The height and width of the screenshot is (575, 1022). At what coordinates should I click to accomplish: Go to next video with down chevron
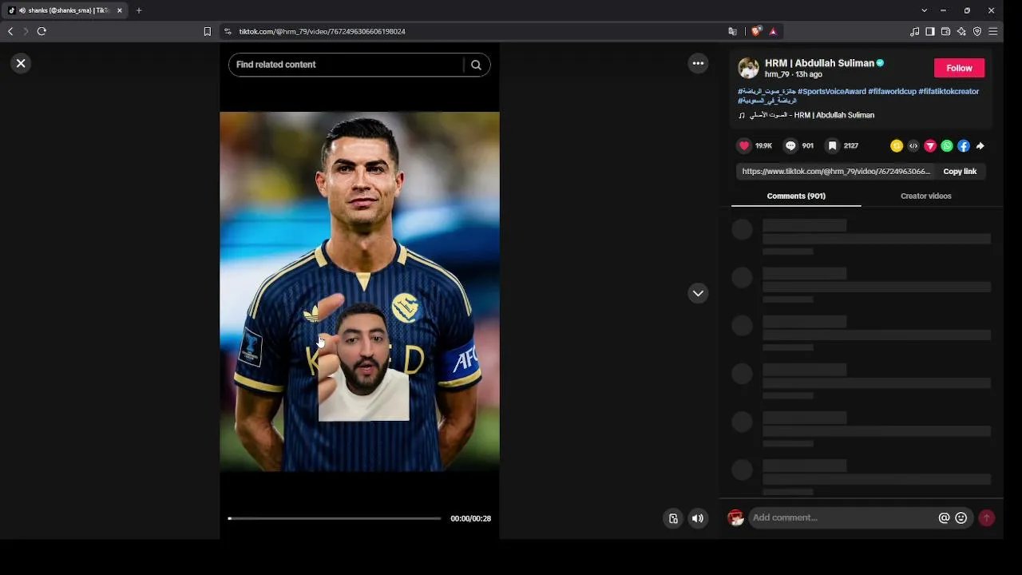698,293
